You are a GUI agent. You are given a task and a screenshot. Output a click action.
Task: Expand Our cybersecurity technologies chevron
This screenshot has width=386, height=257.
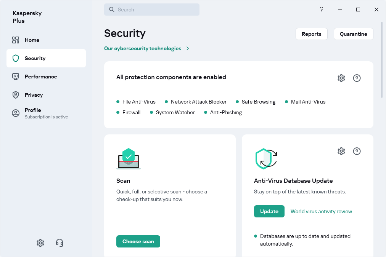point(188,48)
